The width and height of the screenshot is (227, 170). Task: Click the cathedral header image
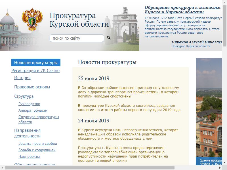(9, 30)
